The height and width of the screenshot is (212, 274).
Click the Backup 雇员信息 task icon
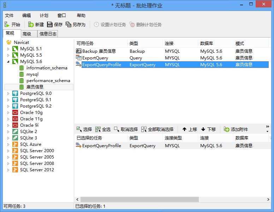point(79,51)
